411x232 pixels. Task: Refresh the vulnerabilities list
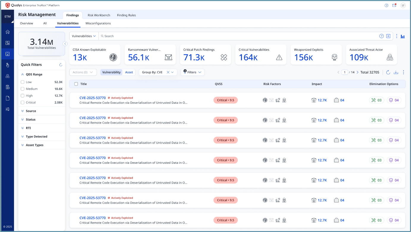(x=388, y=72)
